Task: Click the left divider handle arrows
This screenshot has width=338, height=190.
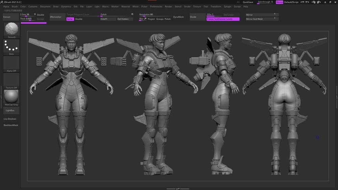Action: (1, 97)
